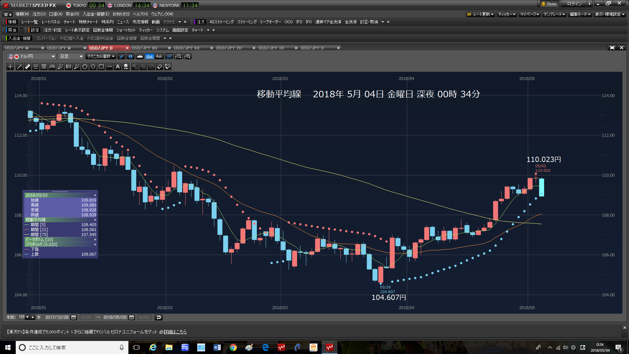
Task: Click the start date field 2017/12/28
Action: (57, 317)
